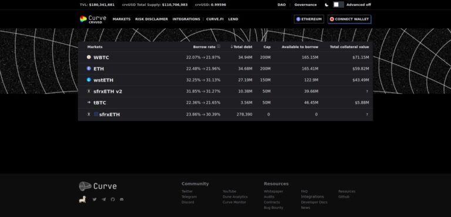Open the Lend nav item

point(233,19)
